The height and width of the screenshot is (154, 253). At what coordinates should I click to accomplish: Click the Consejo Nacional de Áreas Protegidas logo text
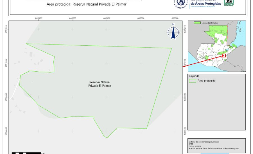pyautogui.click(x=205, y=3)
